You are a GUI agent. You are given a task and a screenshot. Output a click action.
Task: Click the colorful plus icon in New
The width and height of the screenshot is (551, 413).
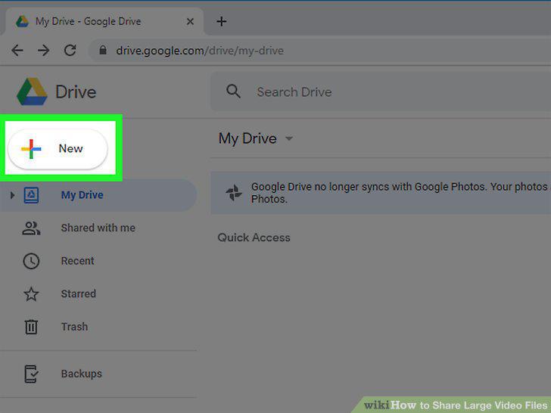pyautogui.click(x=31, y=149)
